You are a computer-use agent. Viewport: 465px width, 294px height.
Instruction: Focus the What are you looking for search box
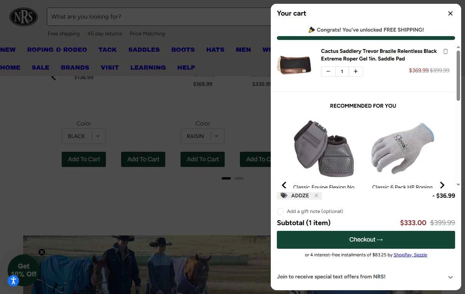coord(159,17)
